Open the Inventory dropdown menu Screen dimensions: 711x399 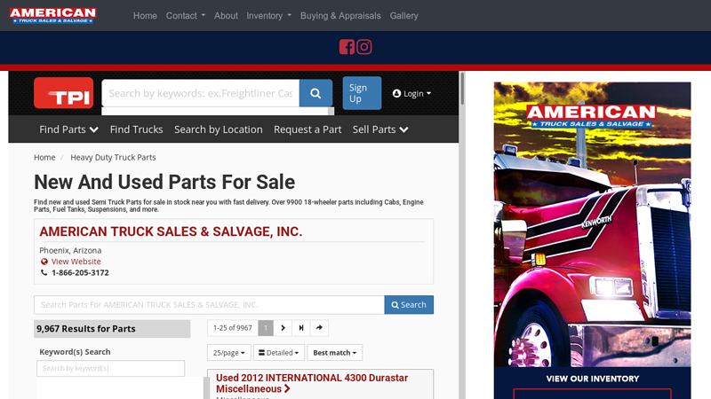pos(269,16)
